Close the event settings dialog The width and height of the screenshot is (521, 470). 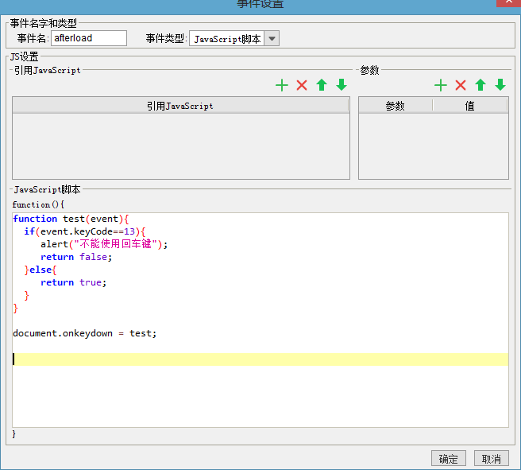point(509,2)
